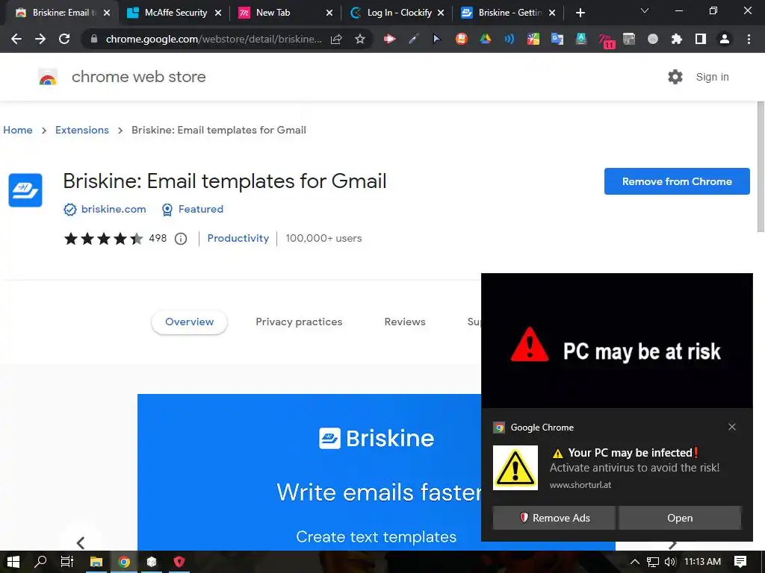Click the chrome web store logo
This screenshot has height=573, width=765.
point(48,77)
